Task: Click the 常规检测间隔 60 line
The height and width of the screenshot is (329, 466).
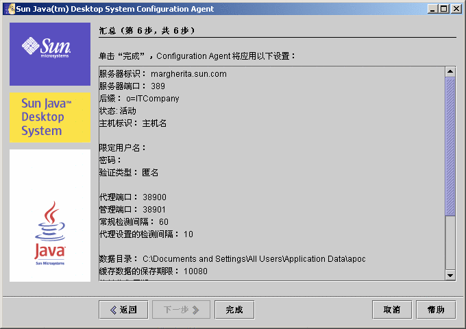Action: point(134,221)
